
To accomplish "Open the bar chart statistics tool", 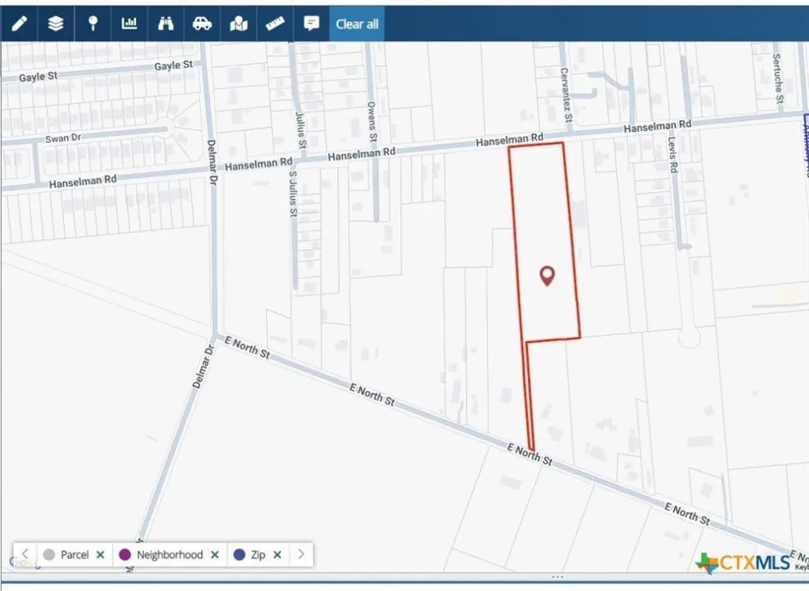I will pos(129,23).
